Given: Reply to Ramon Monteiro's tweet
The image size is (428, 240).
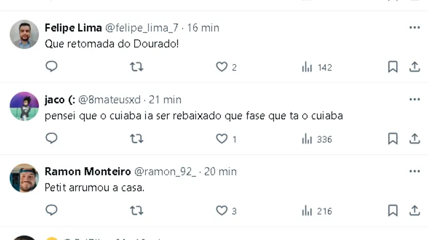Looking at the screenshot, I should click(51, 211).
